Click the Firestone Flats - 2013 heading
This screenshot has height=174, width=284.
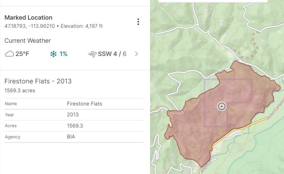click(x=38, y=81)
